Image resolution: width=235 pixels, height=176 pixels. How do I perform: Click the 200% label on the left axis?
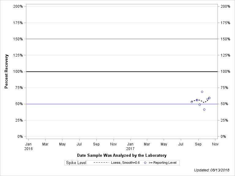click(x=18, y=6)
